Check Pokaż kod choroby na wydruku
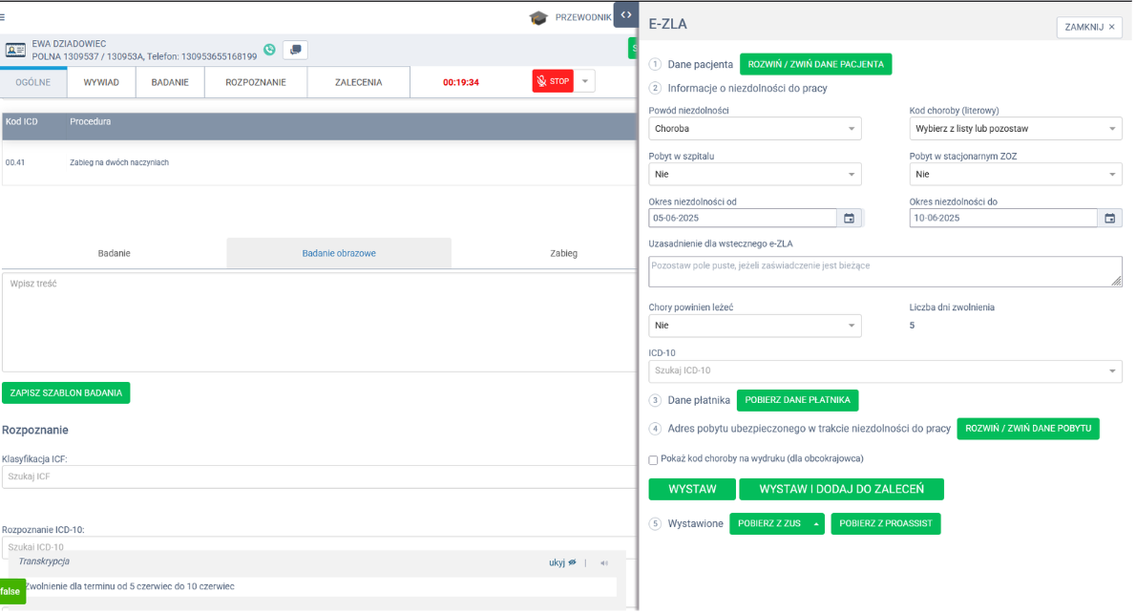1136x614 pixels. (653, 460)
